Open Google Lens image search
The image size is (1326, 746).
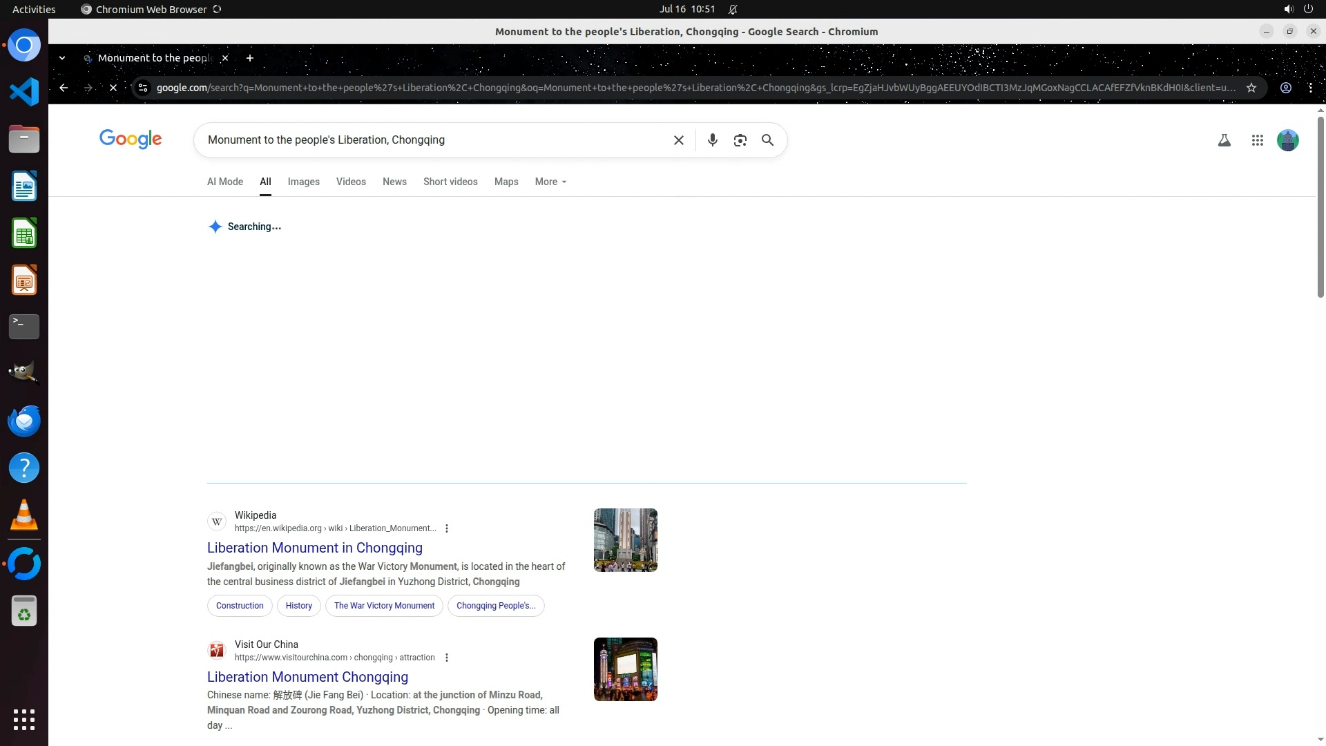point(740,140)
